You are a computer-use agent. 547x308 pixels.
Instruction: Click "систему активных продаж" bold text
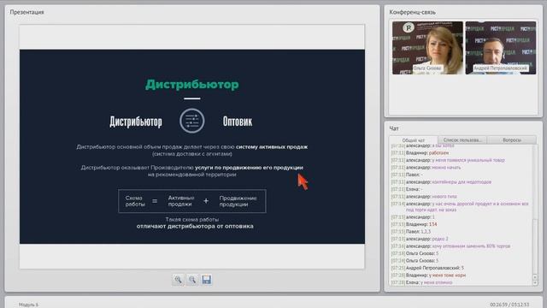[x=272, y=147]
